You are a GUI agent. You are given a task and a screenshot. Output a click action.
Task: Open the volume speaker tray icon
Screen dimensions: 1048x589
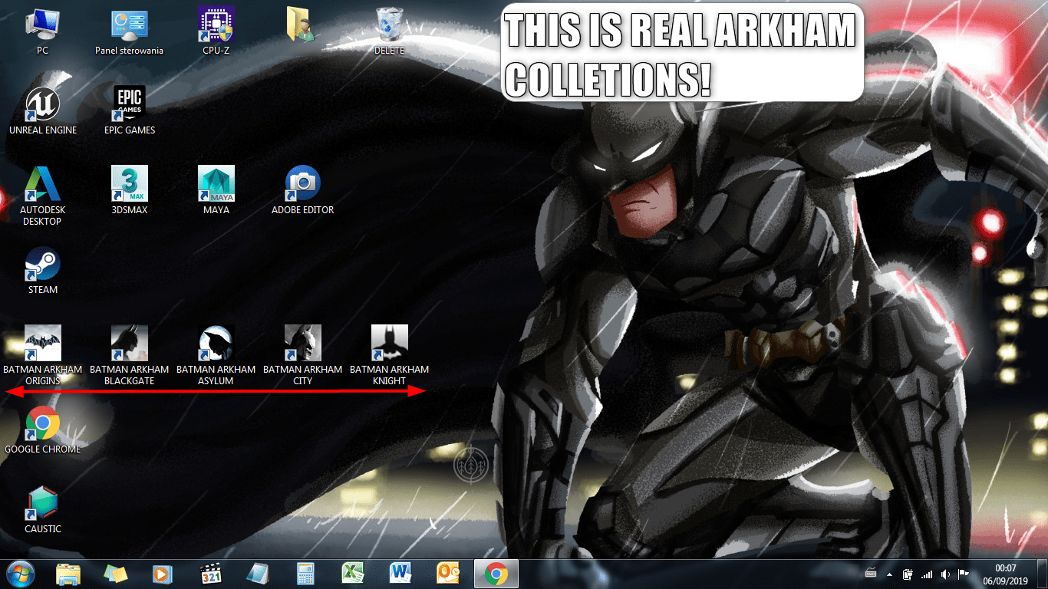[945, 574]
